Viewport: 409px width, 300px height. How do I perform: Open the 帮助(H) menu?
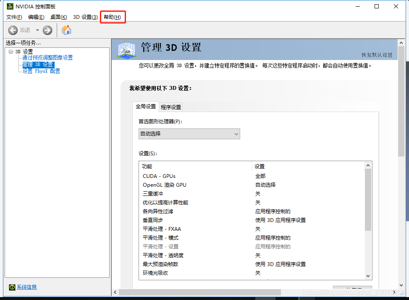(x=113, y=17)
